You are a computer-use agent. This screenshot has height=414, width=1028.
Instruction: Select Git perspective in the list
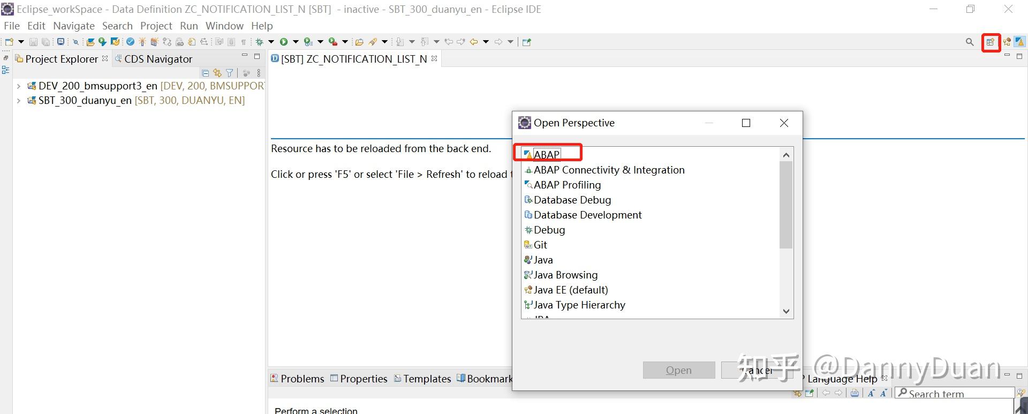pyautogui.click(x=535, y=245)
